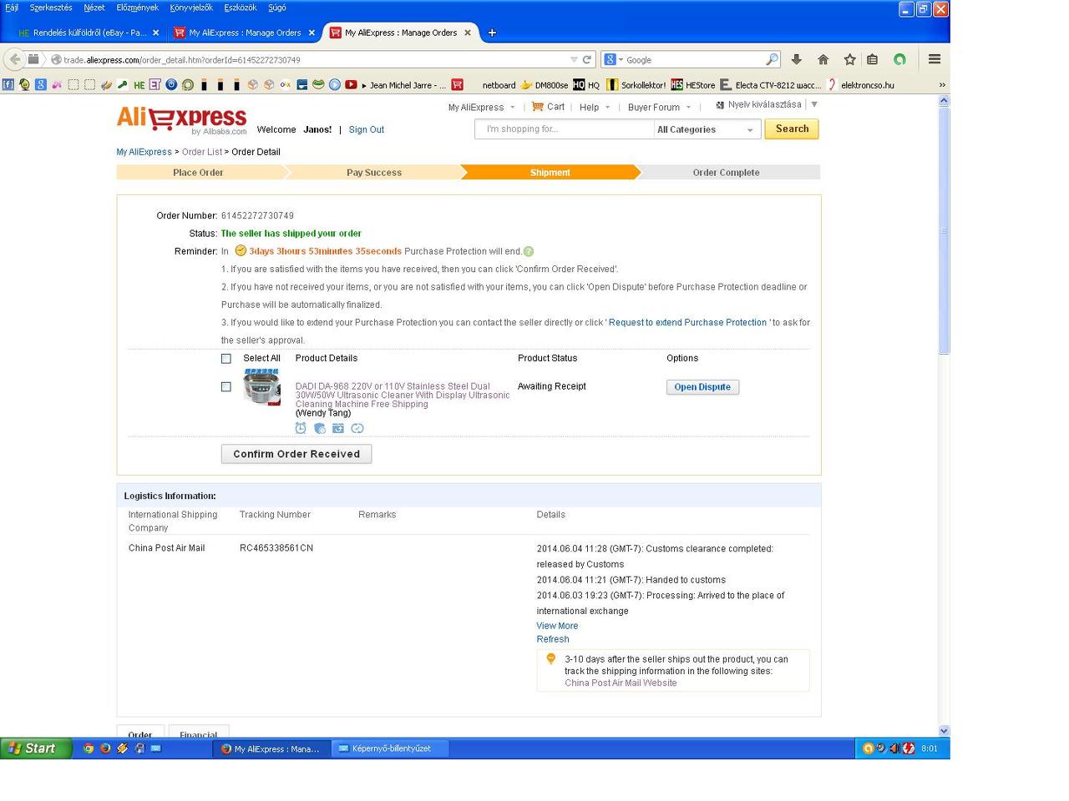
Task: Open the Firefox hamburger menu
Action: [x=935, y=59]
